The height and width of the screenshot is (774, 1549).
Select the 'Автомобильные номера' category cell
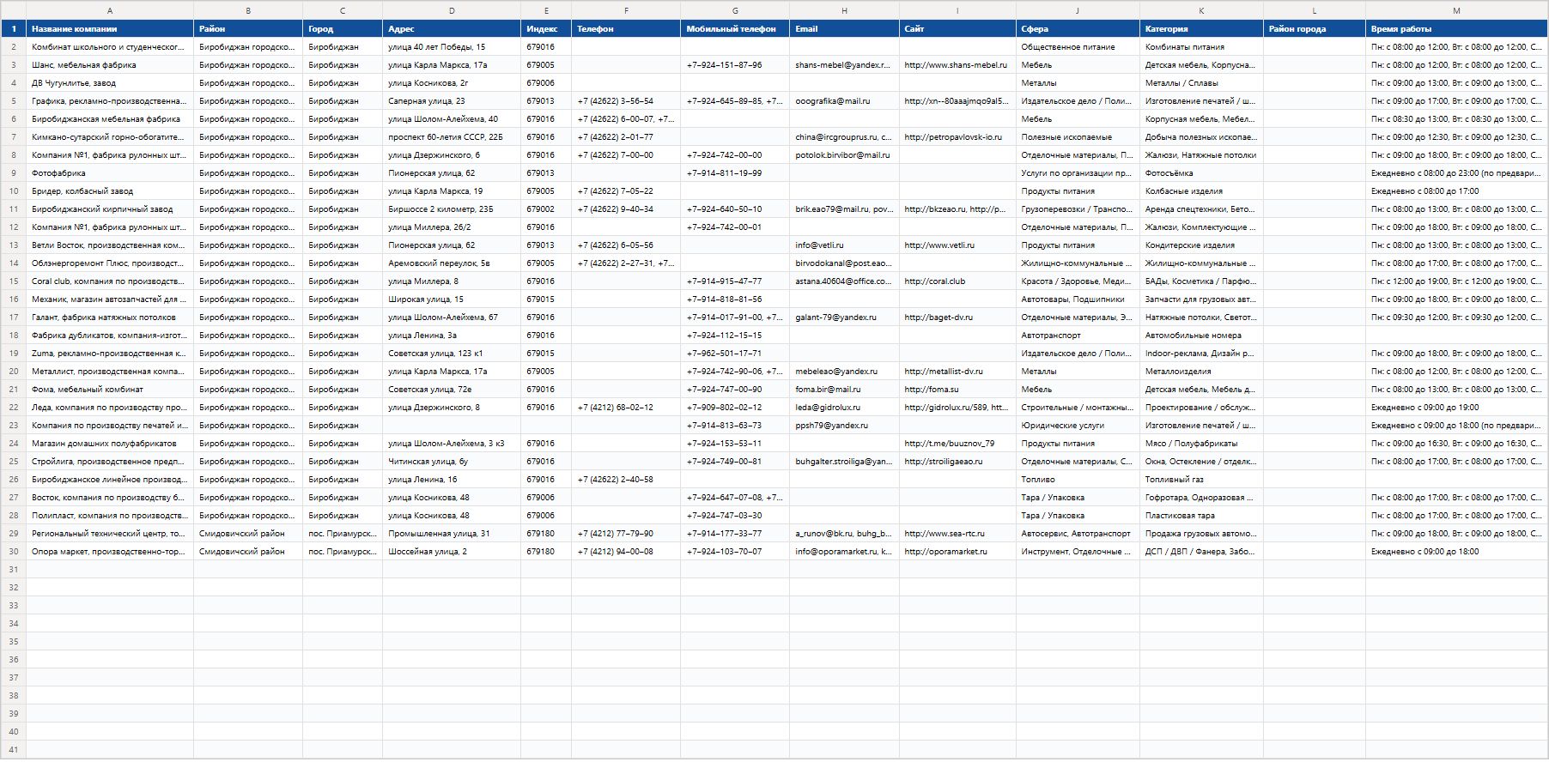(1201, 335)
